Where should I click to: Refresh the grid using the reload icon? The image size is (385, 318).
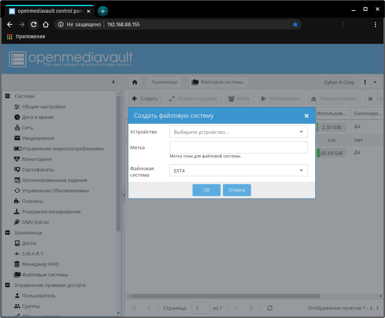tap(270, 308)
